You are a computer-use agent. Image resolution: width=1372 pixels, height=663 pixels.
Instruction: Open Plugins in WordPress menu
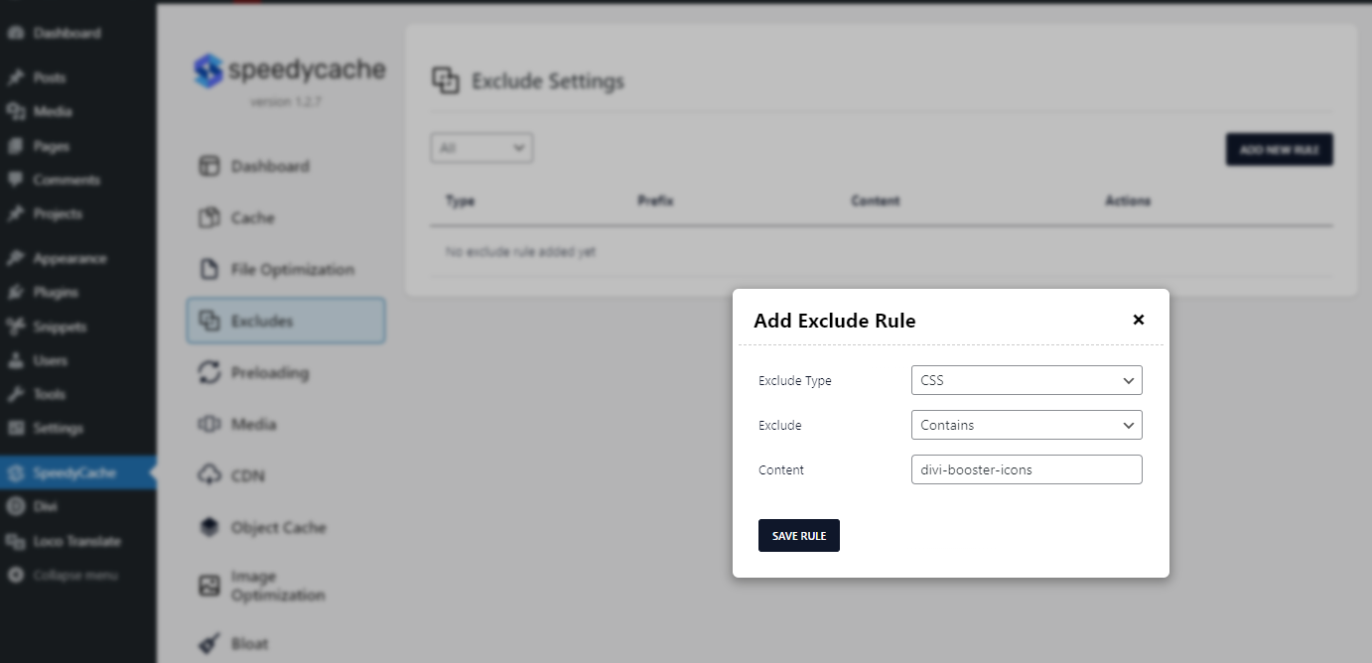click(x=56, y=292)
